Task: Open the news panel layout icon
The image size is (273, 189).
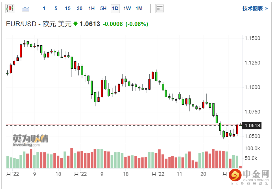Action: click(x=160, y=8)
